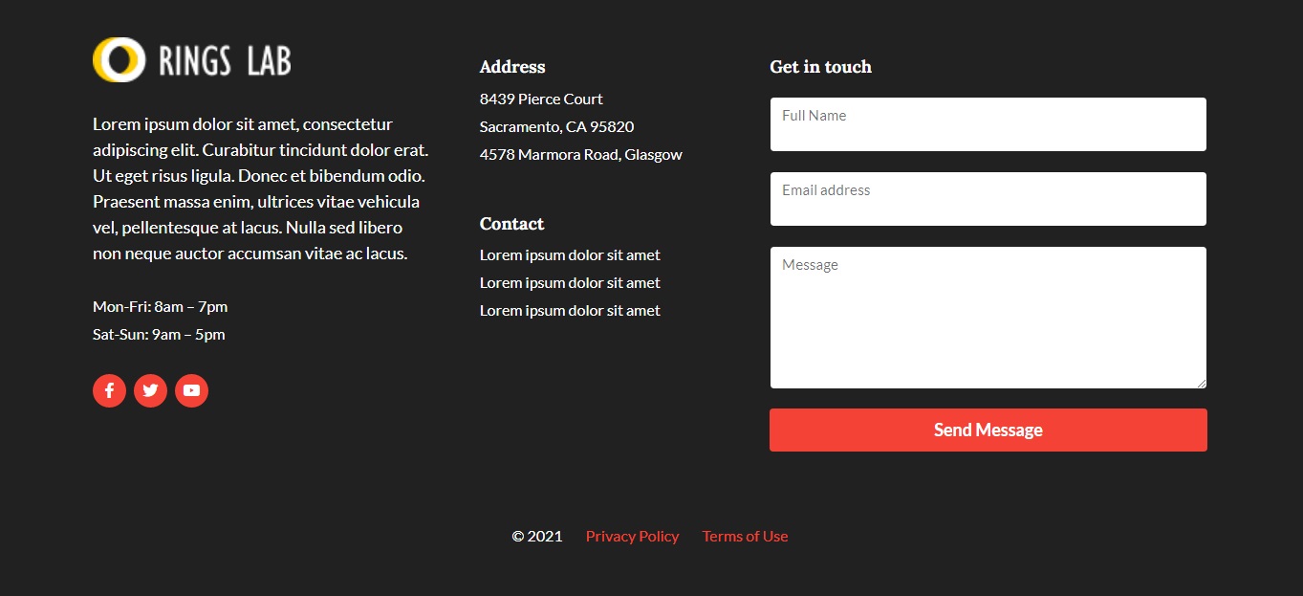The height and width of the screenshot is (596, 1303).
Task: Click the Address heading
Action: click(512, 67)
